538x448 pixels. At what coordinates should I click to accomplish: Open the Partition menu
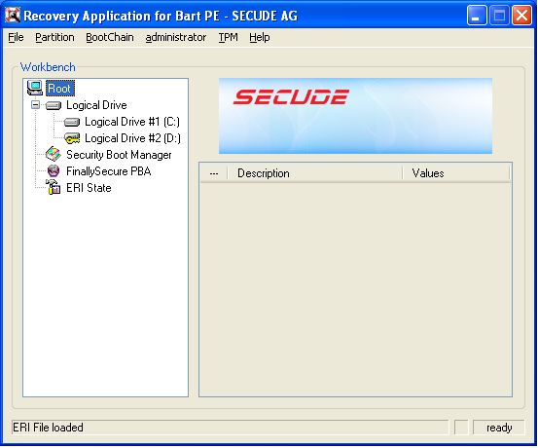pos(54,37)
